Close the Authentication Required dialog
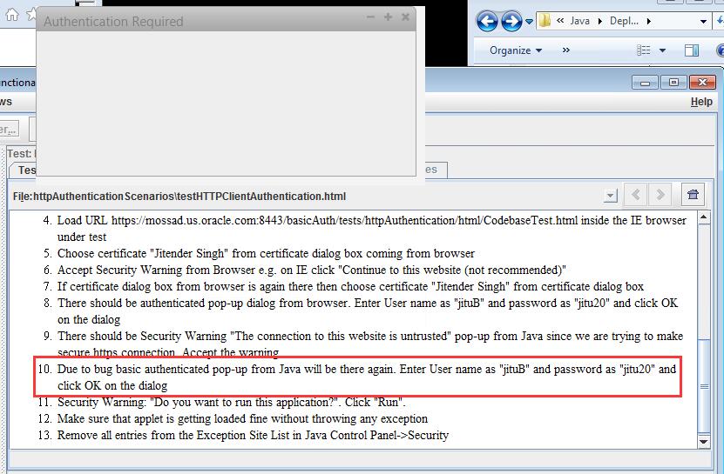Image resolution: width=724 pixels, height=474 pixels. point(405,17)
